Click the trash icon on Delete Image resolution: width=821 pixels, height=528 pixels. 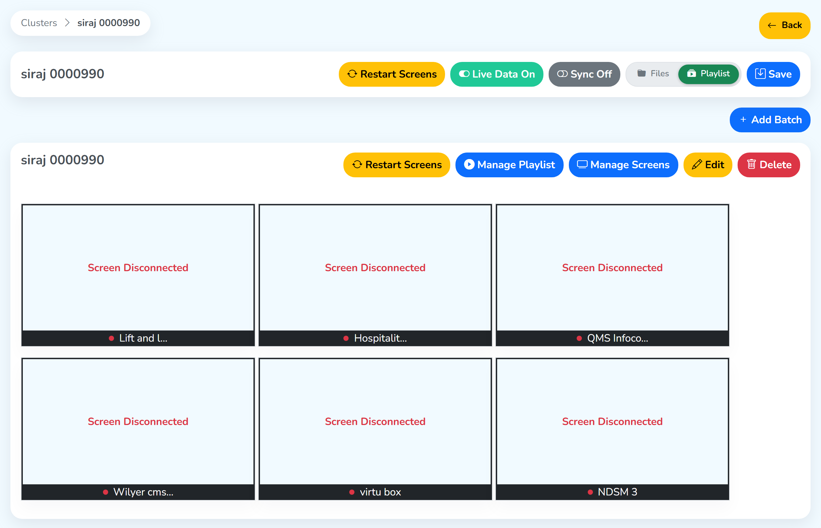pyautogui.click(x=751, y=165)
